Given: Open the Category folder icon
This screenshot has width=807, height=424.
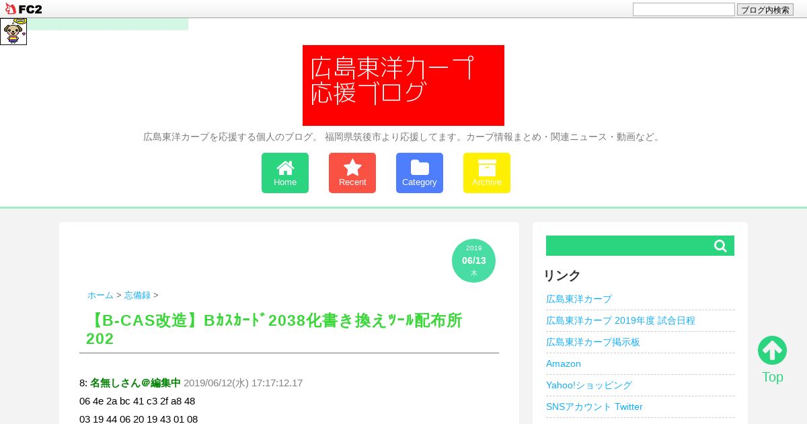Looking at the screenshot, I should (420, 173).
